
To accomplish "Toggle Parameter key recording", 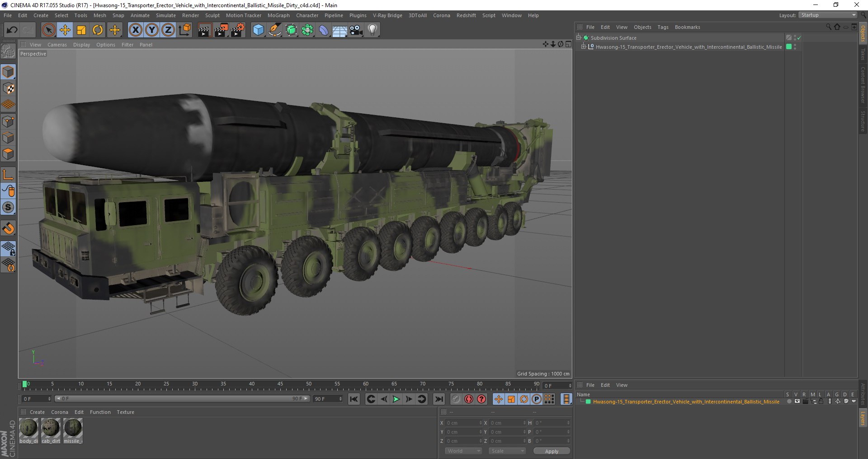I will 537,399.
